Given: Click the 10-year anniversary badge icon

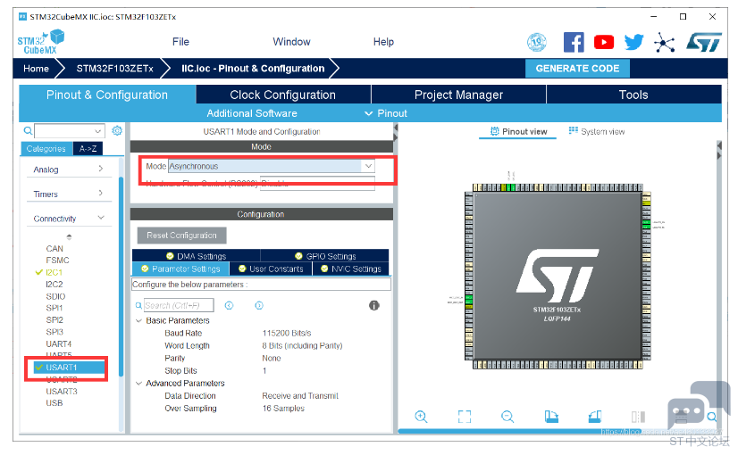Looking at the screenshot, I should (537, 42).
